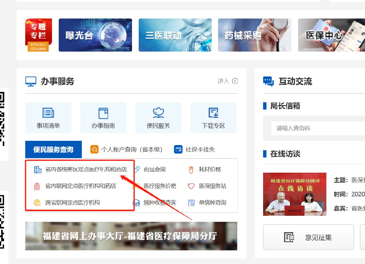
Task: Open the 三医联动 banner
Action: tap(175, 35)
